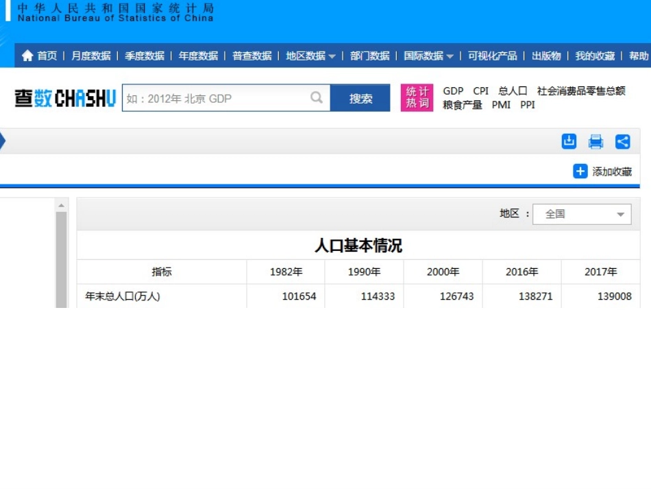Screen dimensions: 651x489
Task: Click the home icon in navigation bar
Action: coord(27,56)
